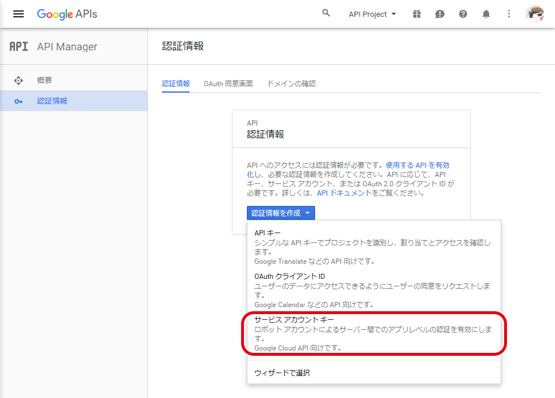Choose OAuth クライアント ID from the menu

374,290
